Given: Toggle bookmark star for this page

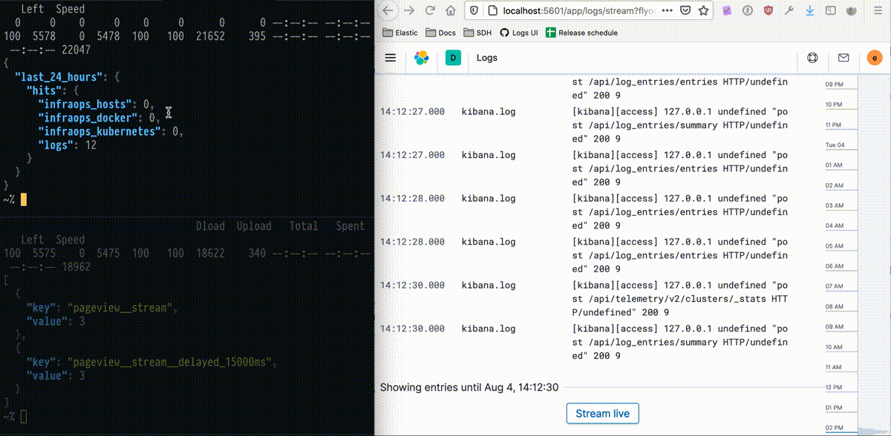Looking at the screenshot, I should pos(703,11).
